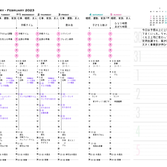Click Wednesday's バッファータイム entry
The height and width of the screenshot is (167, 167).
[27, 140]
